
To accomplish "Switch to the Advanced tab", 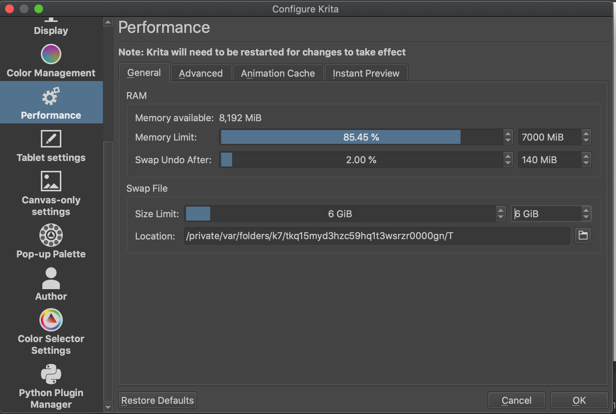I will (201, 73).
